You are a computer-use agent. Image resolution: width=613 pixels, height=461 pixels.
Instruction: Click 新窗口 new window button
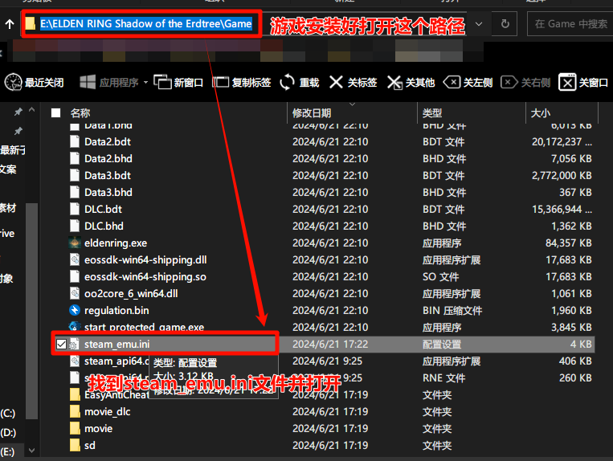pos(178,83)
